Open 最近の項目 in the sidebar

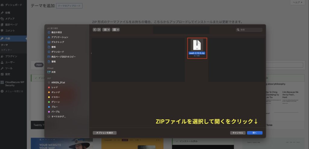point(56,32)
